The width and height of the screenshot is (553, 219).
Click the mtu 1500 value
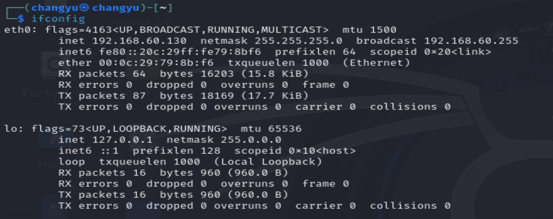370,30
